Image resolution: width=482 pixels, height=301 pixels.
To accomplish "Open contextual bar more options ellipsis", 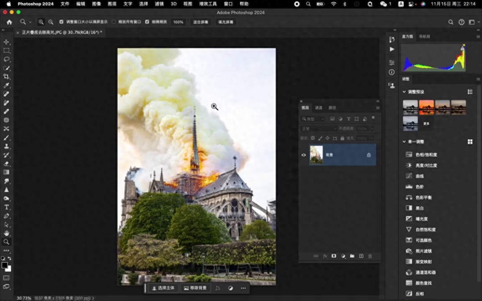I will (x=243, y=288).
